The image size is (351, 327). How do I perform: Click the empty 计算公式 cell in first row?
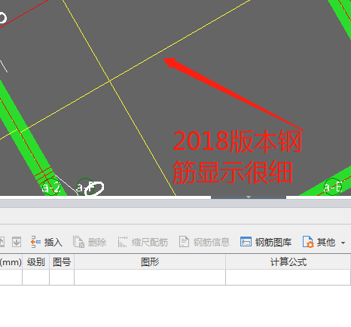click(288, 277)
